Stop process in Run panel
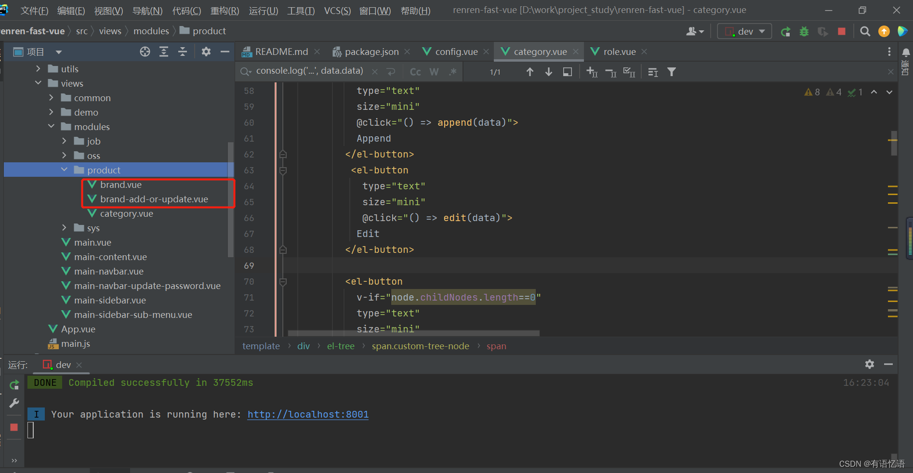Image resolution: width=913 pixels, height=473 pixels. coord(14,427)
